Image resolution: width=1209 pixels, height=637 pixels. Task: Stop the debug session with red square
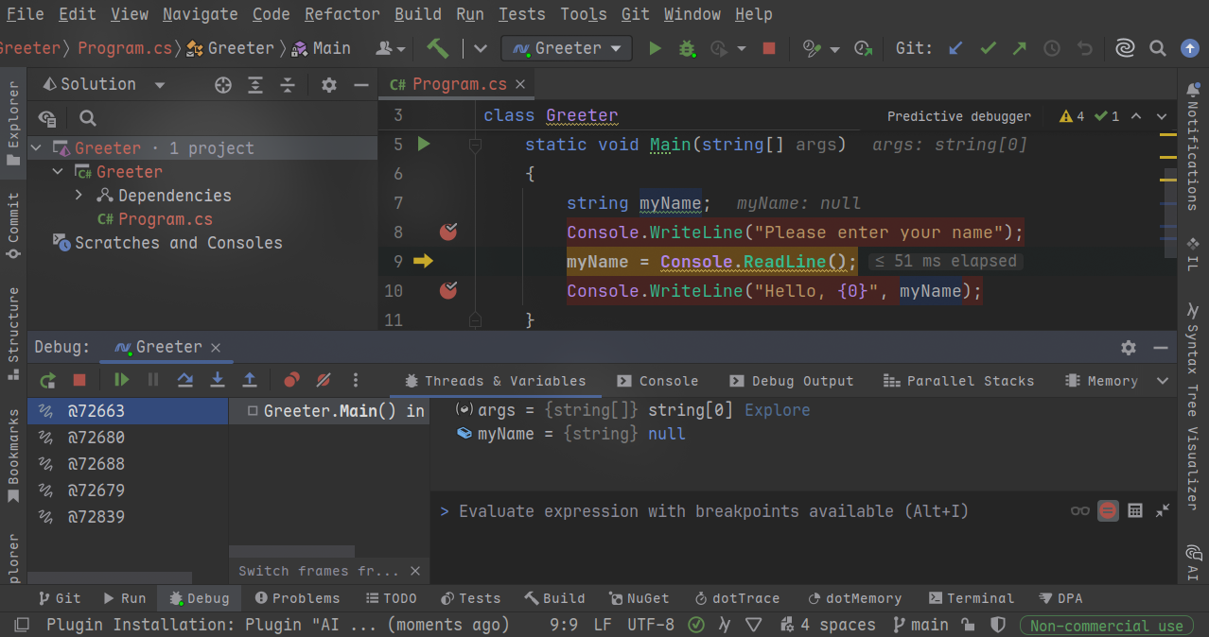tap(79, 380)
